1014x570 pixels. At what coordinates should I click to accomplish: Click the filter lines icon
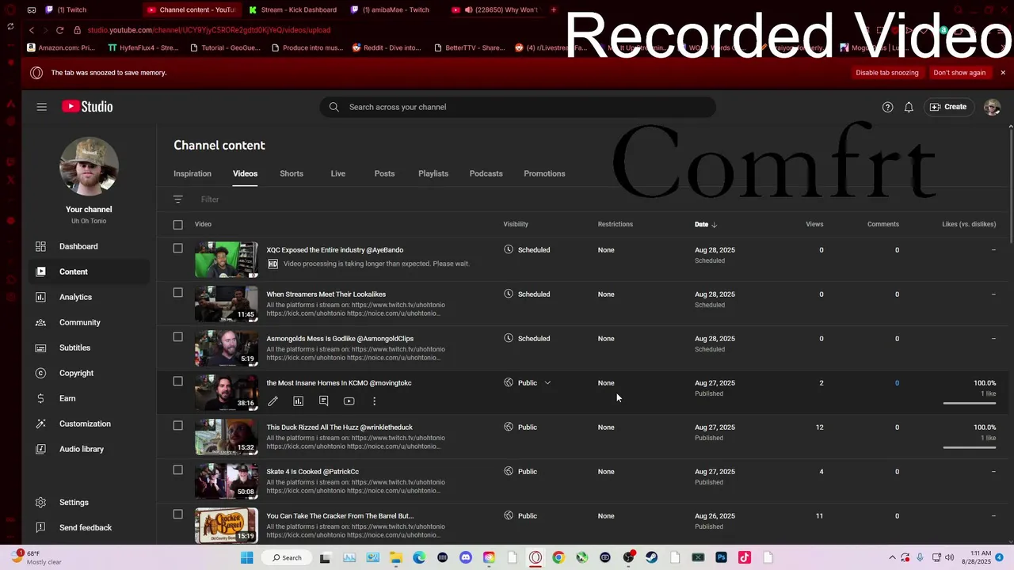click(x=177, y=199)
